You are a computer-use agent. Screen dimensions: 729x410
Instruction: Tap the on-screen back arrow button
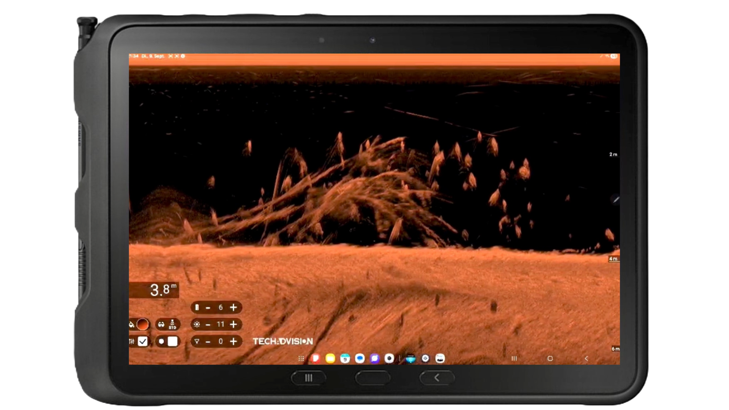tap(586, 358)
